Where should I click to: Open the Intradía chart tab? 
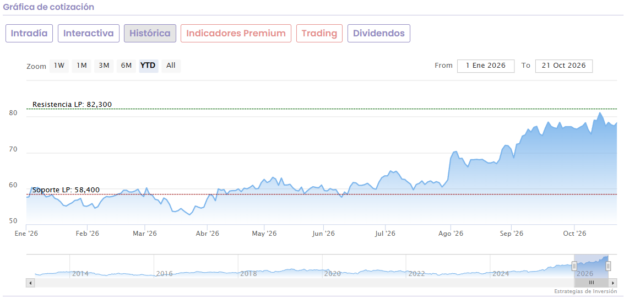click(x=29, y=33)
